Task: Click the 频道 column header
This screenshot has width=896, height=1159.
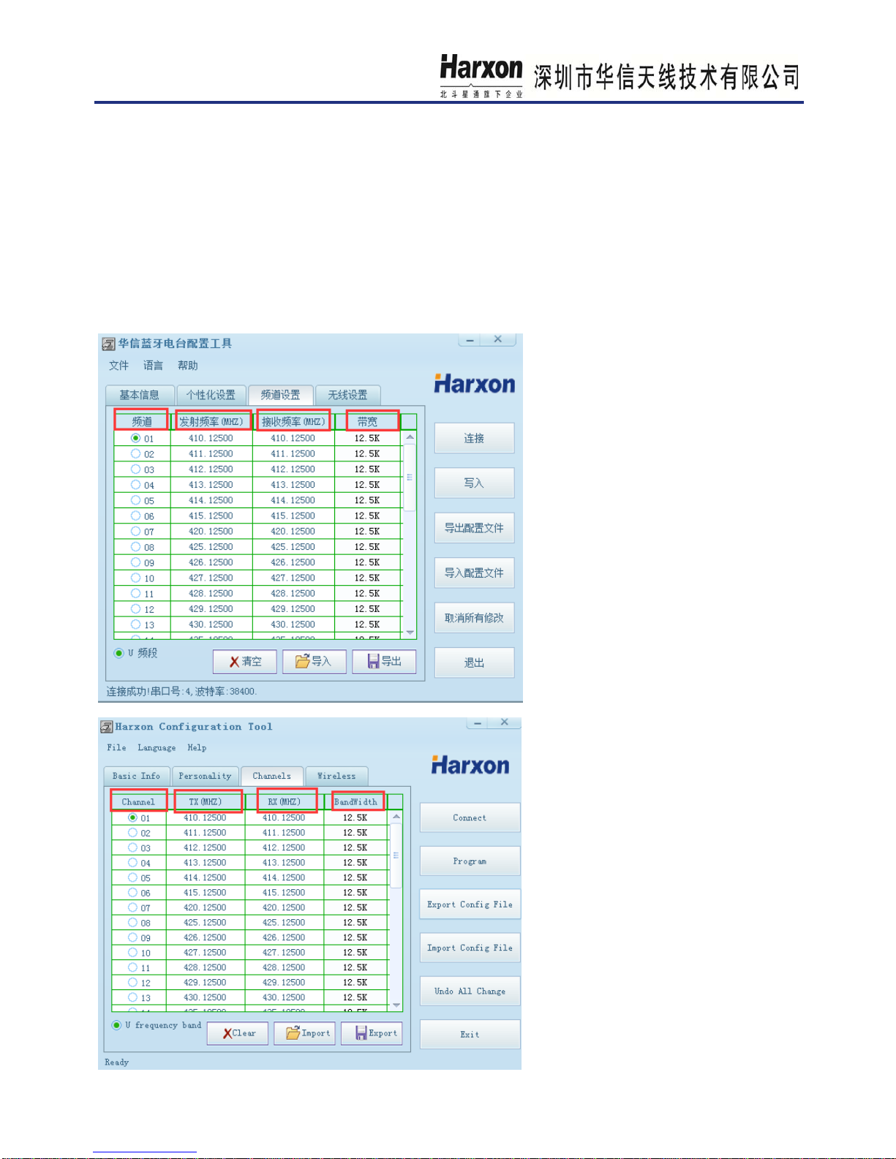Action: [x=142, y=421]
